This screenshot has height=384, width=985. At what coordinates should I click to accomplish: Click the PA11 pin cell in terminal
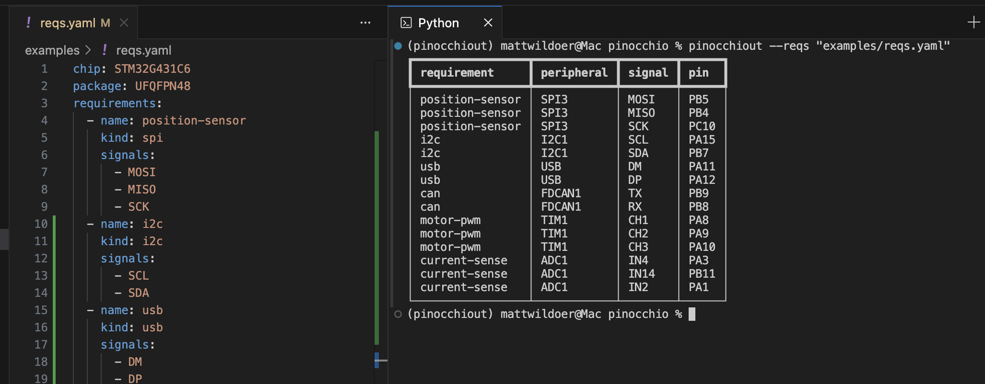tap(702, 167)
